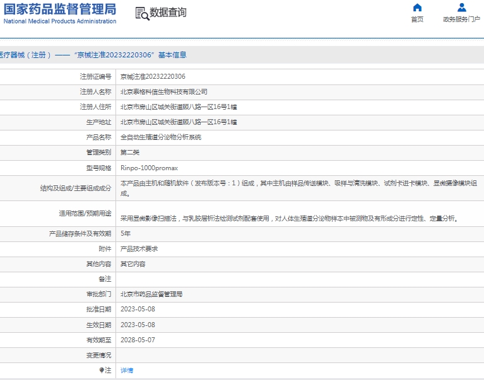Click the 第二类 management category value
Image resolution: width=484 pixels, height=382 pixels.
pyautogui.click(x=129, y=153)
